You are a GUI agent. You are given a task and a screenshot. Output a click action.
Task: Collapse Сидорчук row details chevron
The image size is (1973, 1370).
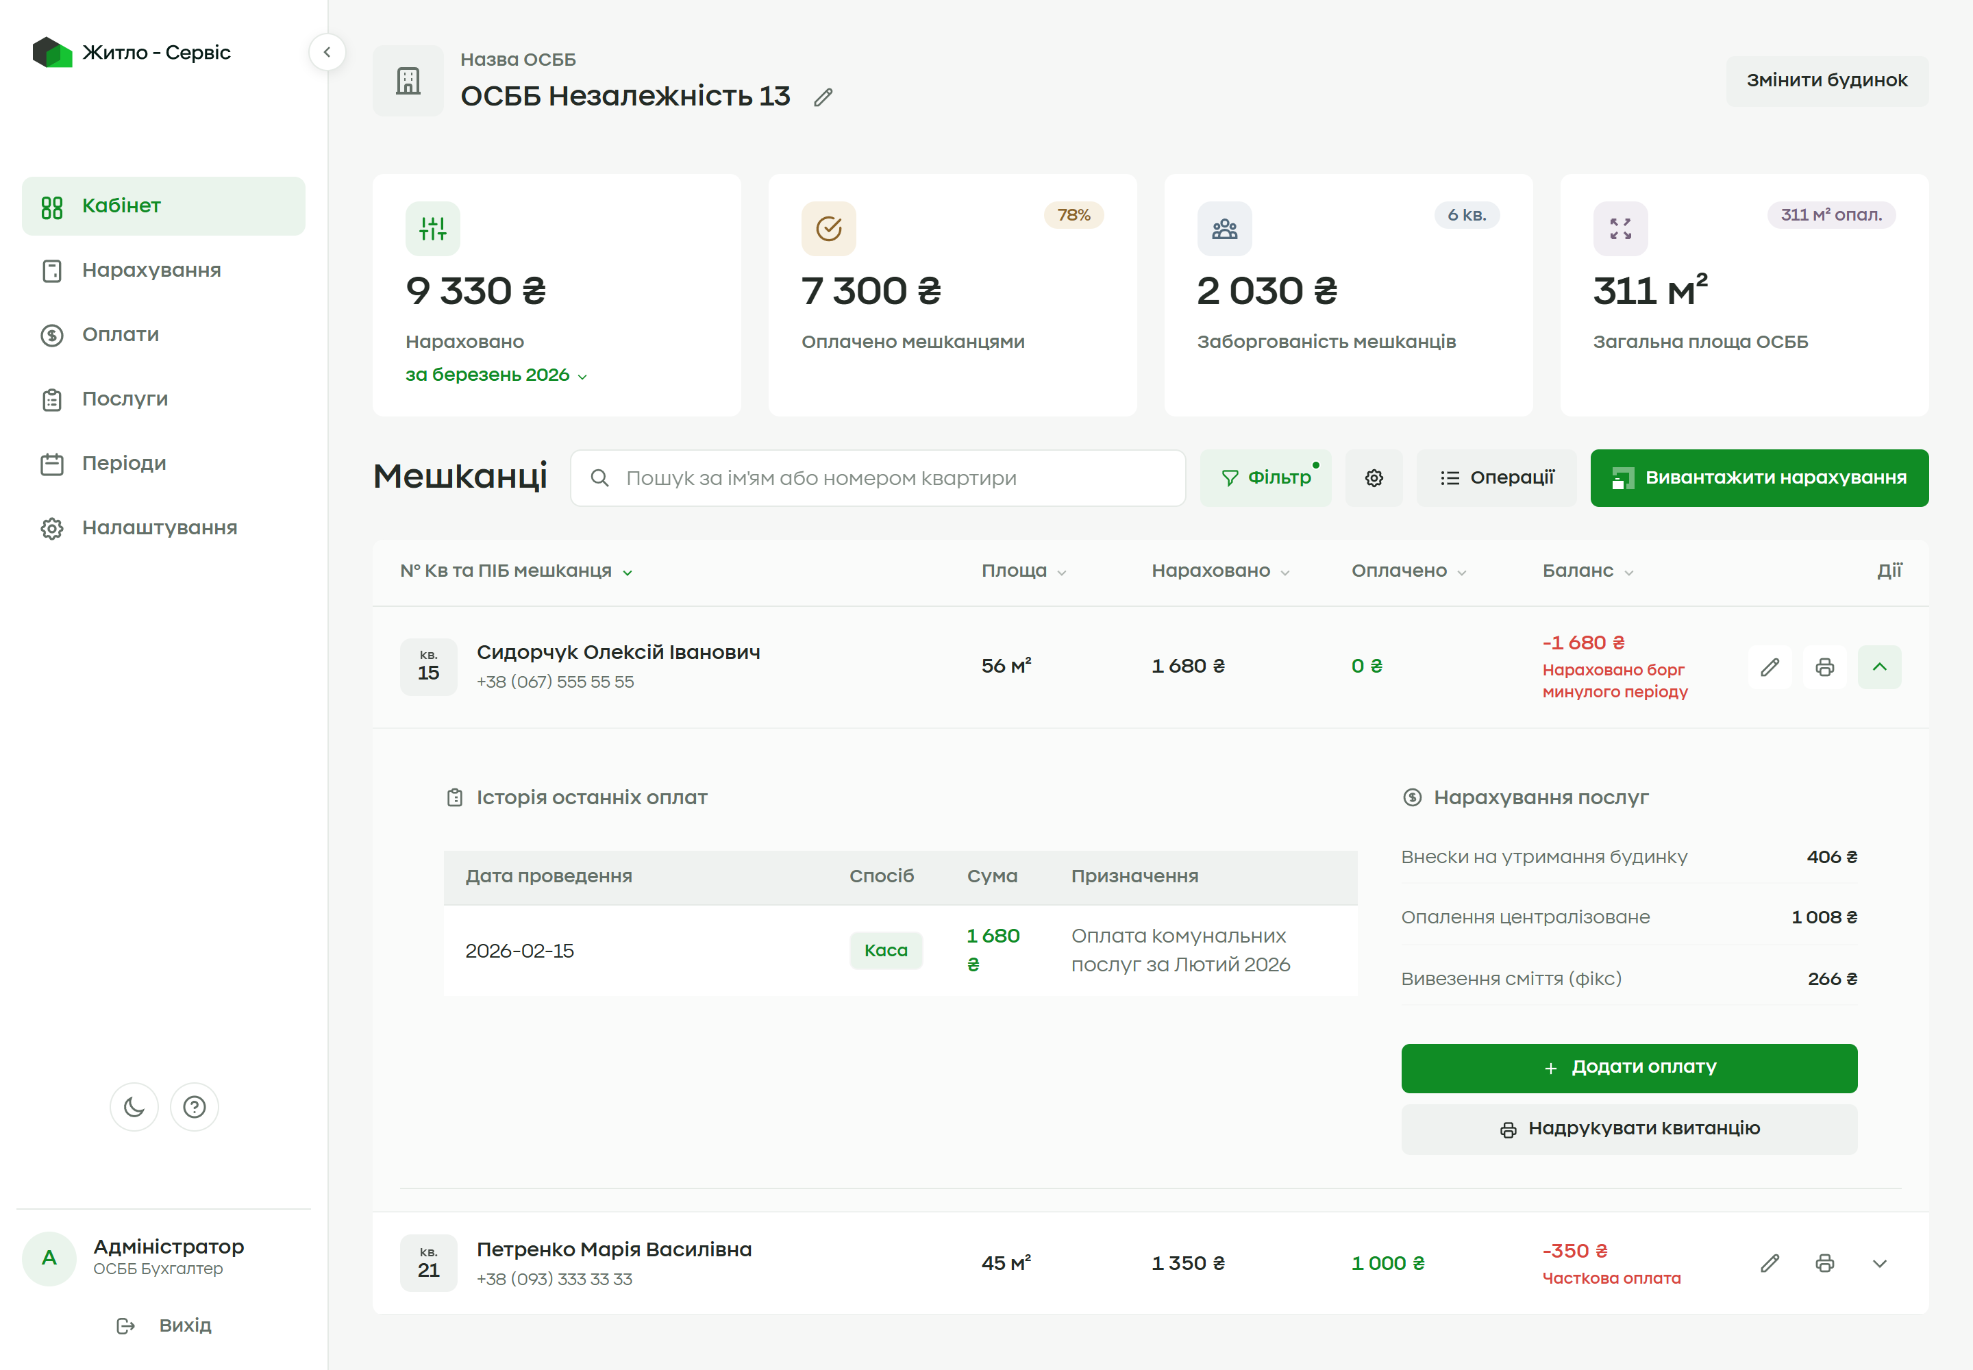click(1879, 667)
